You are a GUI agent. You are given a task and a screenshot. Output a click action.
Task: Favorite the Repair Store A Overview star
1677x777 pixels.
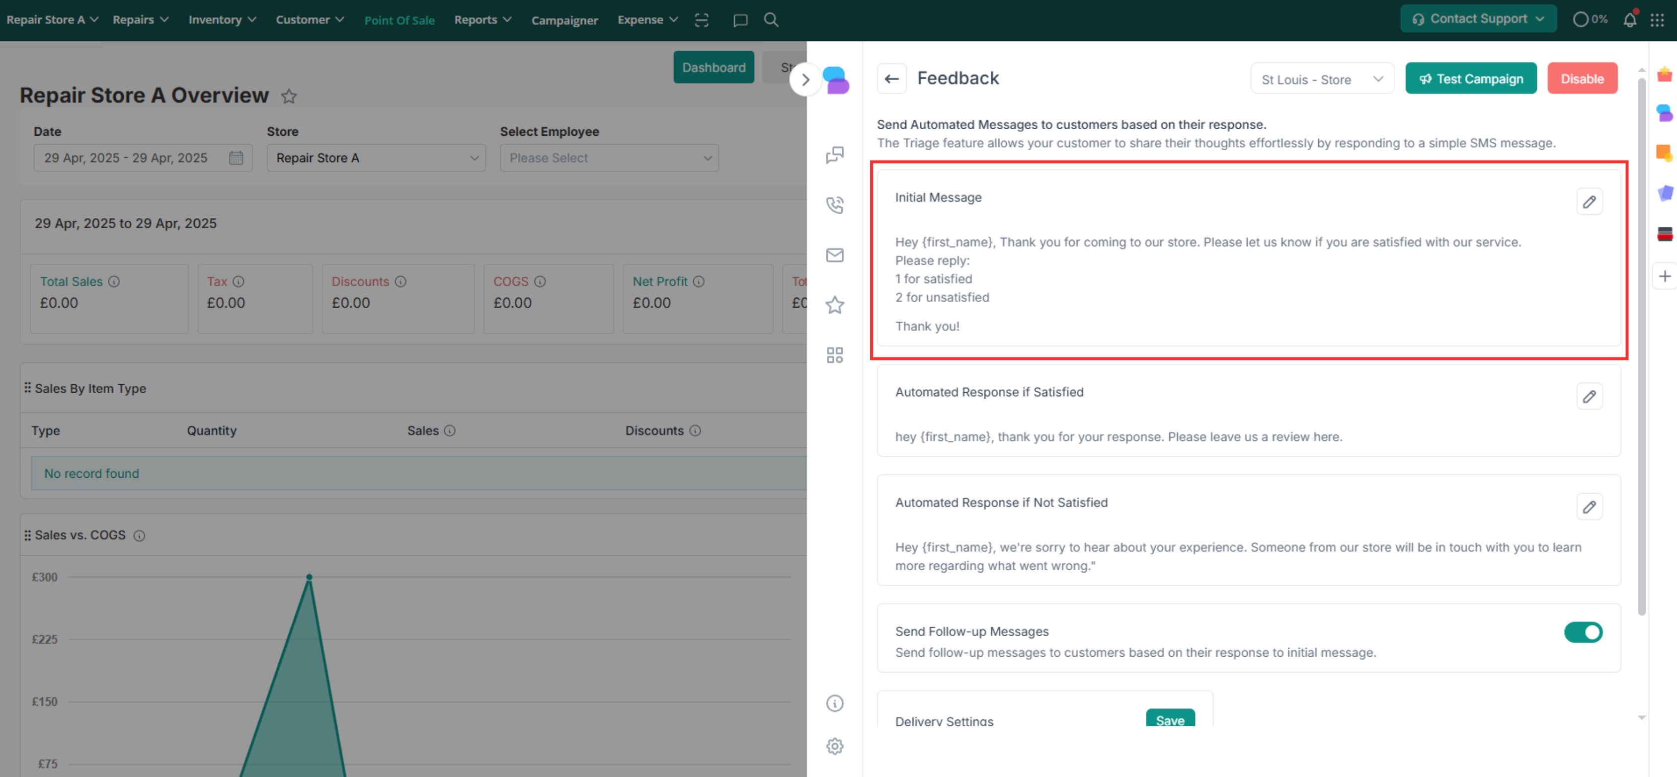pyautogui.click(x=289, y=96)
